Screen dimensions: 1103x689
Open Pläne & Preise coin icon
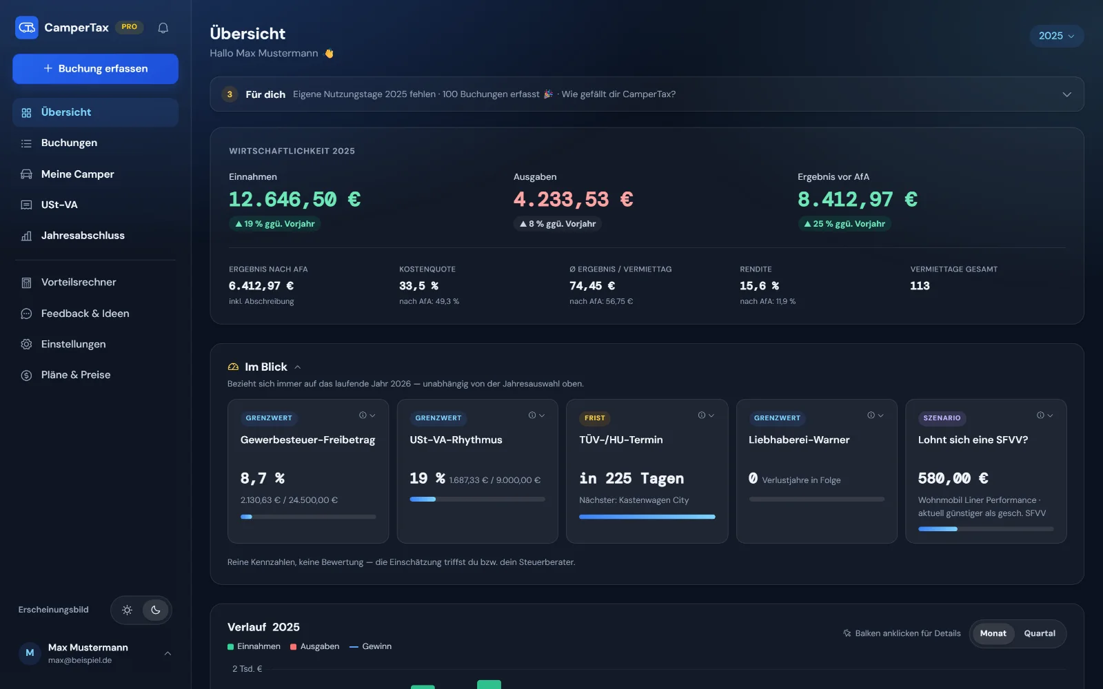[x=26, y=375]
